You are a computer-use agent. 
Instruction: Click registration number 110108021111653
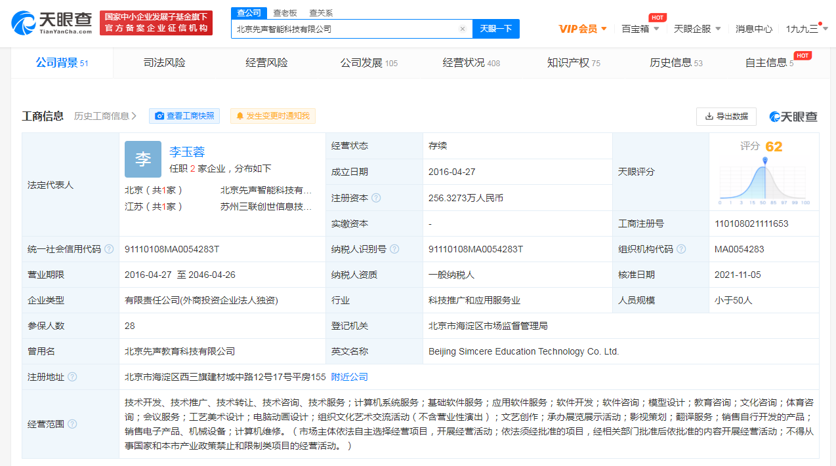point(751,223)
